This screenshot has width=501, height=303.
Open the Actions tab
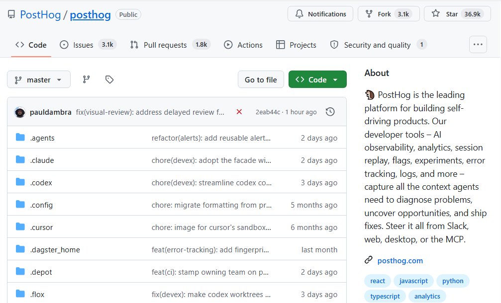click(x=243, y=45)
